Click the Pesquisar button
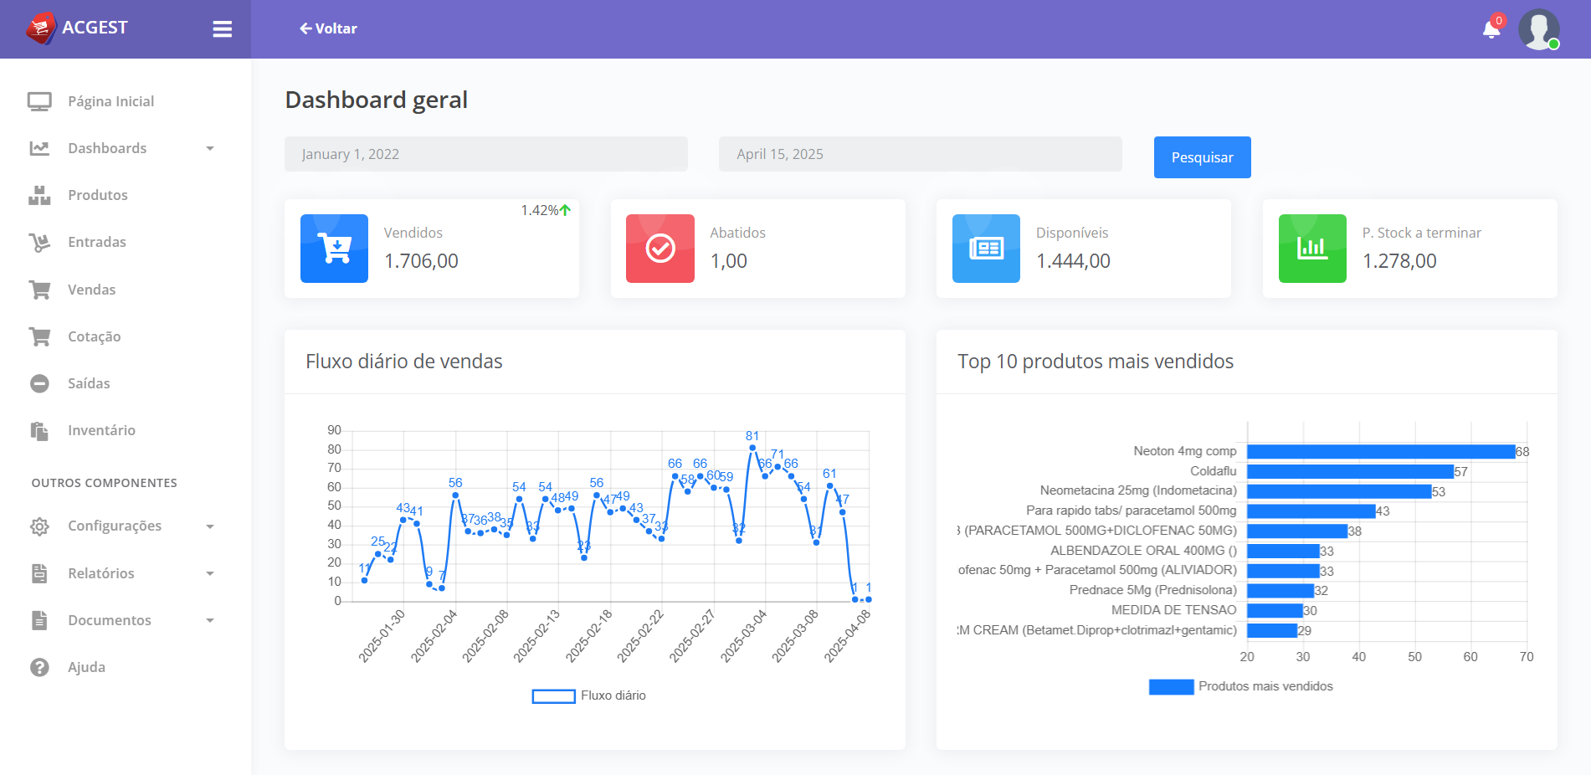1591x775 pixels. tap(1202, 157)
